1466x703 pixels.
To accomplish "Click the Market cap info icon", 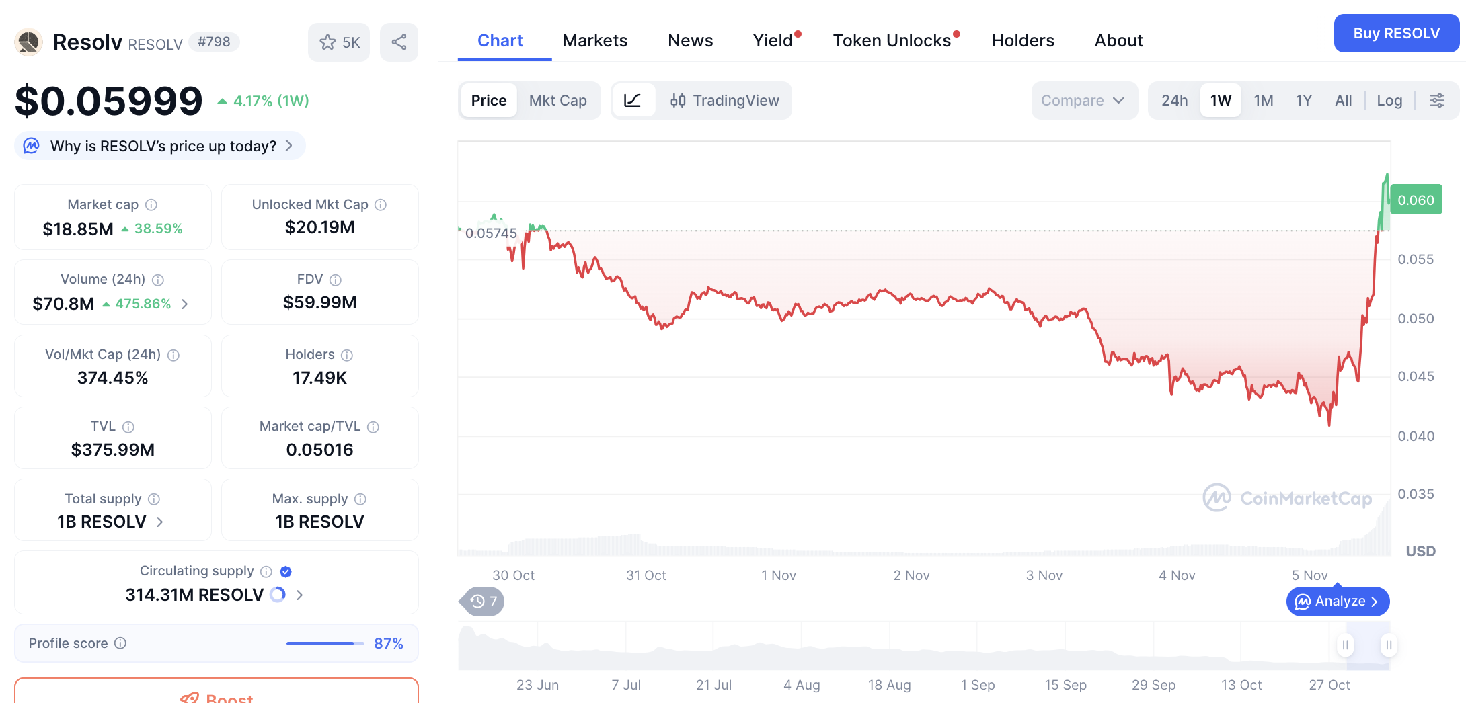I will (151, 205).
